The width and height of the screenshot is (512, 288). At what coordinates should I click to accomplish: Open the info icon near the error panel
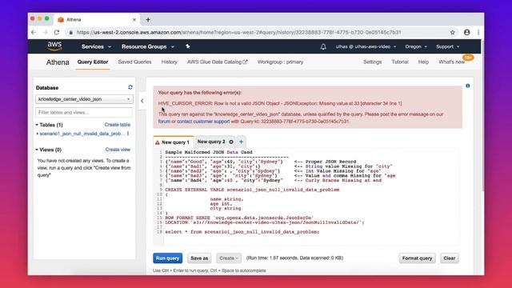pyautogui.click(x=467, y=86)
